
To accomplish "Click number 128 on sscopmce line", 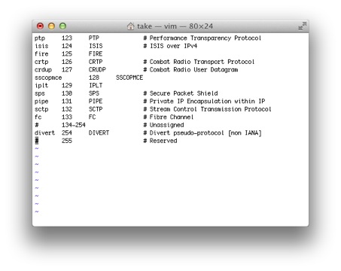I will (x=94, y=78).
